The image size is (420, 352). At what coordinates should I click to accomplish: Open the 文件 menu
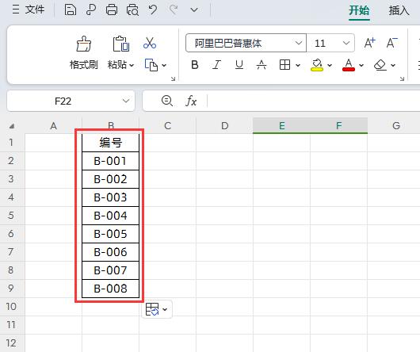click(x=28, y=10)
